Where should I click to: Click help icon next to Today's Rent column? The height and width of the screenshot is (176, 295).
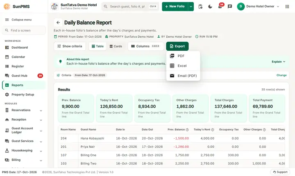213,130
